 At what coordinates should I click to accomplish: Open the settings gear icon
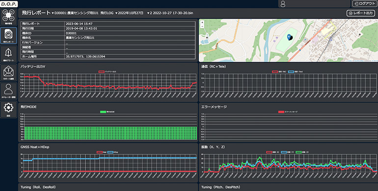click(8, 109)
